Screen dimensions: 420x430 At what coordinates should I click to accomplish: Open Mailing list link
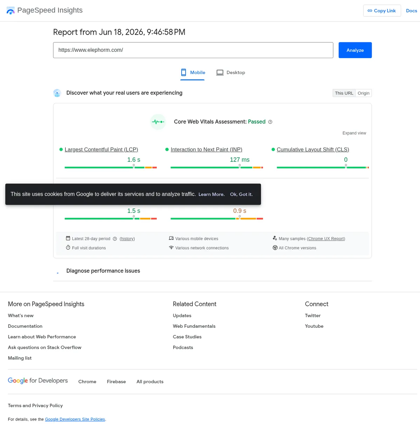pyautogui.click(x=20, y=358)
